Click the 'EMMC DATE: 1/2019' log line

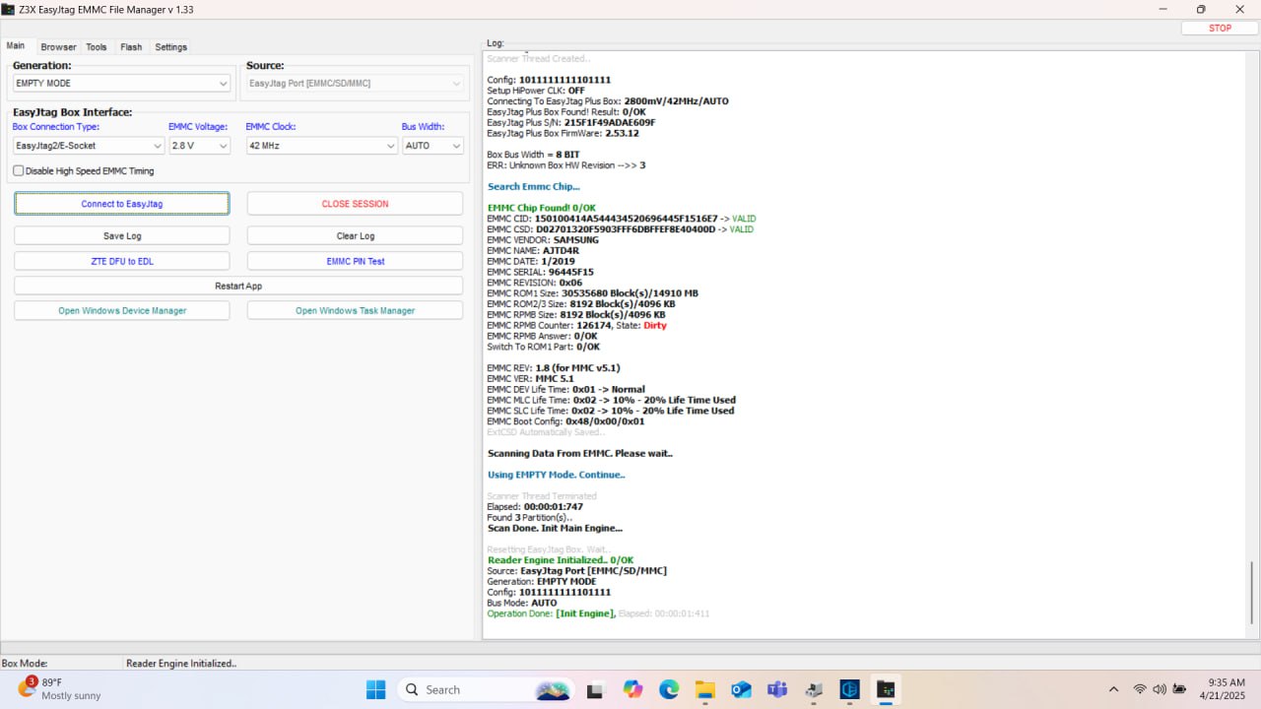531,261
